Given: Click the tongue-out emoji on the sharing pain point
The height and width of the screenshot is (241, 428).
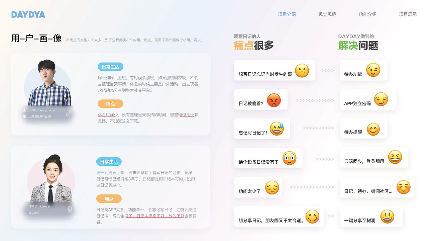Looking at the screenshot, I should (x=313, y=216).
